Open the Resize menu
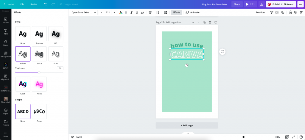The width and height of the screenshot is (305, 140). click(x=34, y=4)
